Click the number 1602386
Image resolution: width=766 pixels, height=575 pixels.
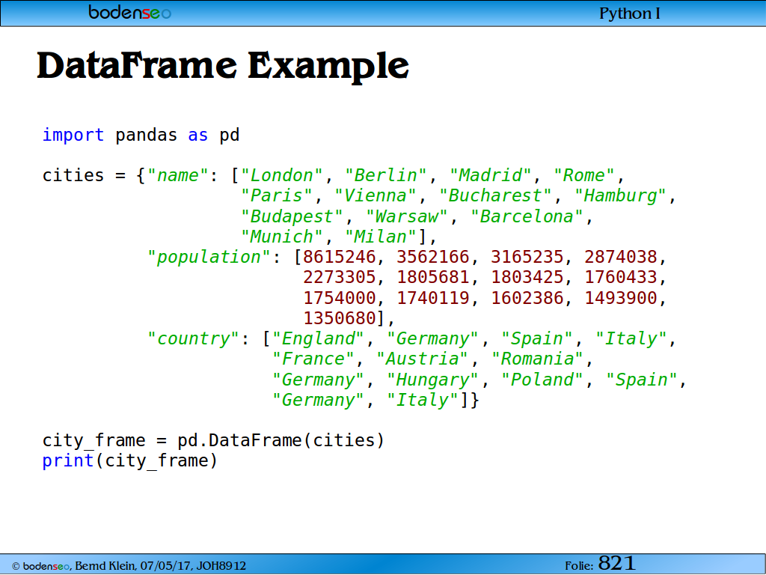pos(527,298)
